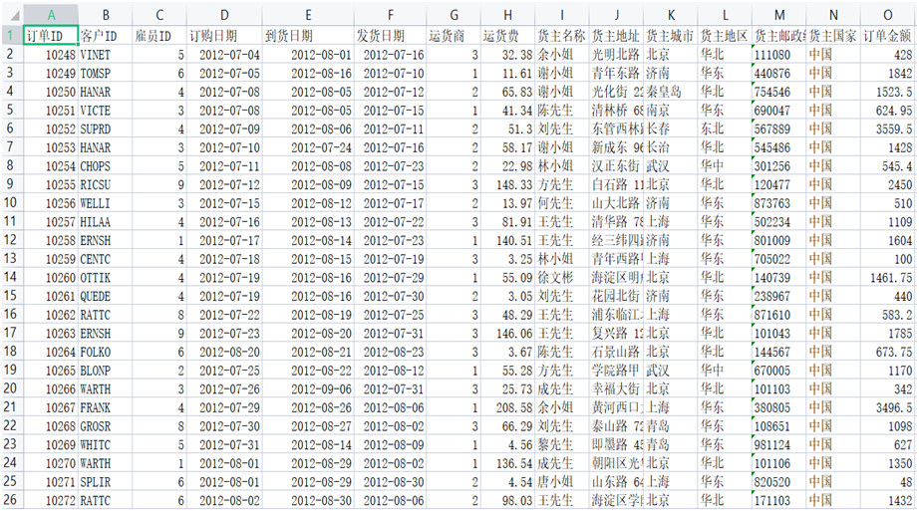Select customer ID cell GROSR
Screen dimensions: 919x511
[x=105, y=426]
